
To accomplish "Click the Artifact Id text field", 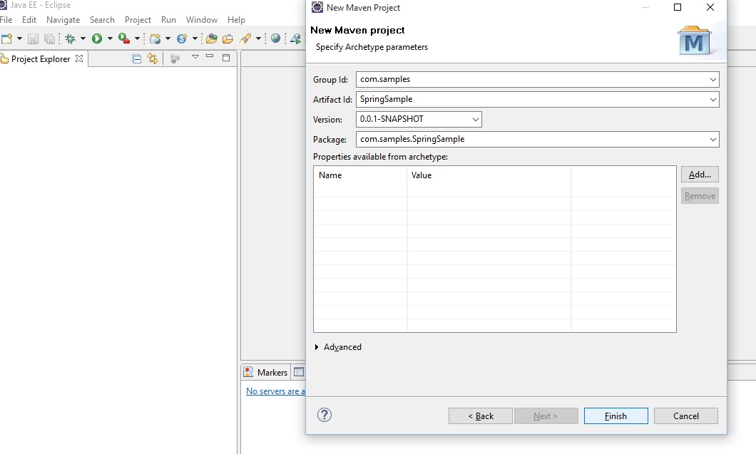I will point(531,100).
